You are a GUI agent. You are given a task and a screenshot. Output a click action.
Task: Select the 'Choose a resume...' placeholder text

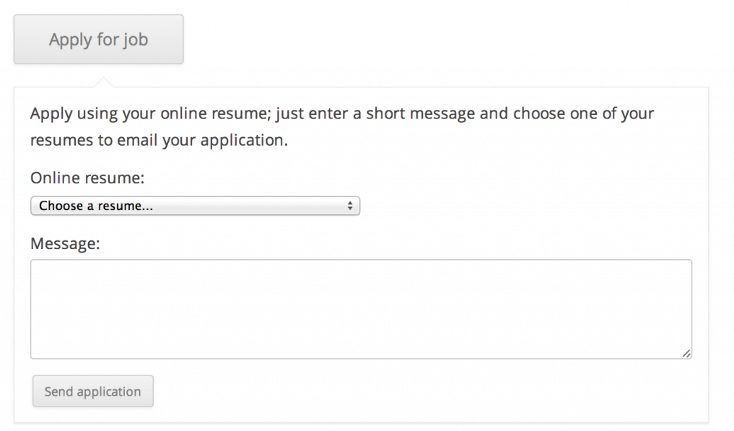coord(96,206)
